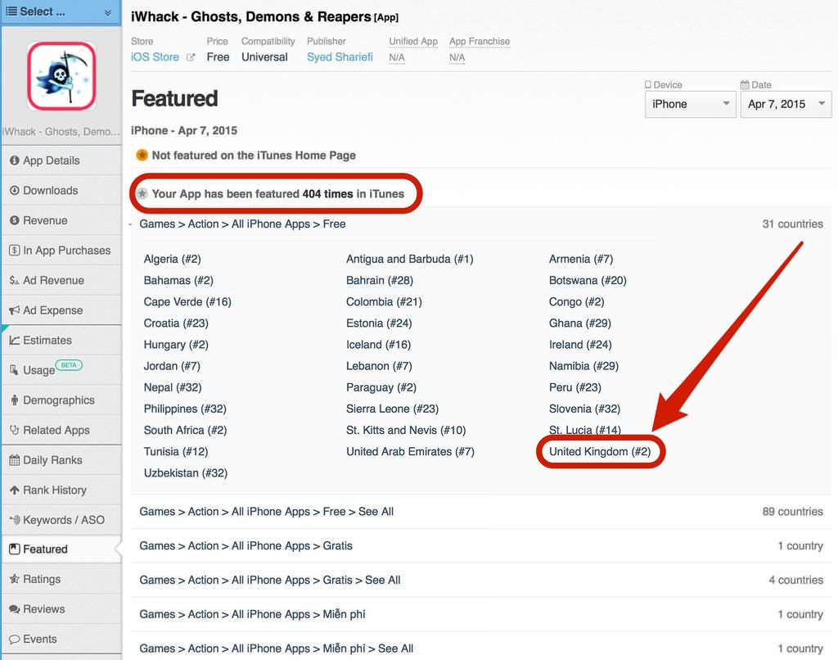The image size is (838, 660).
Task: Click Bahrain (#28) entry
Action: coord(380,281)
